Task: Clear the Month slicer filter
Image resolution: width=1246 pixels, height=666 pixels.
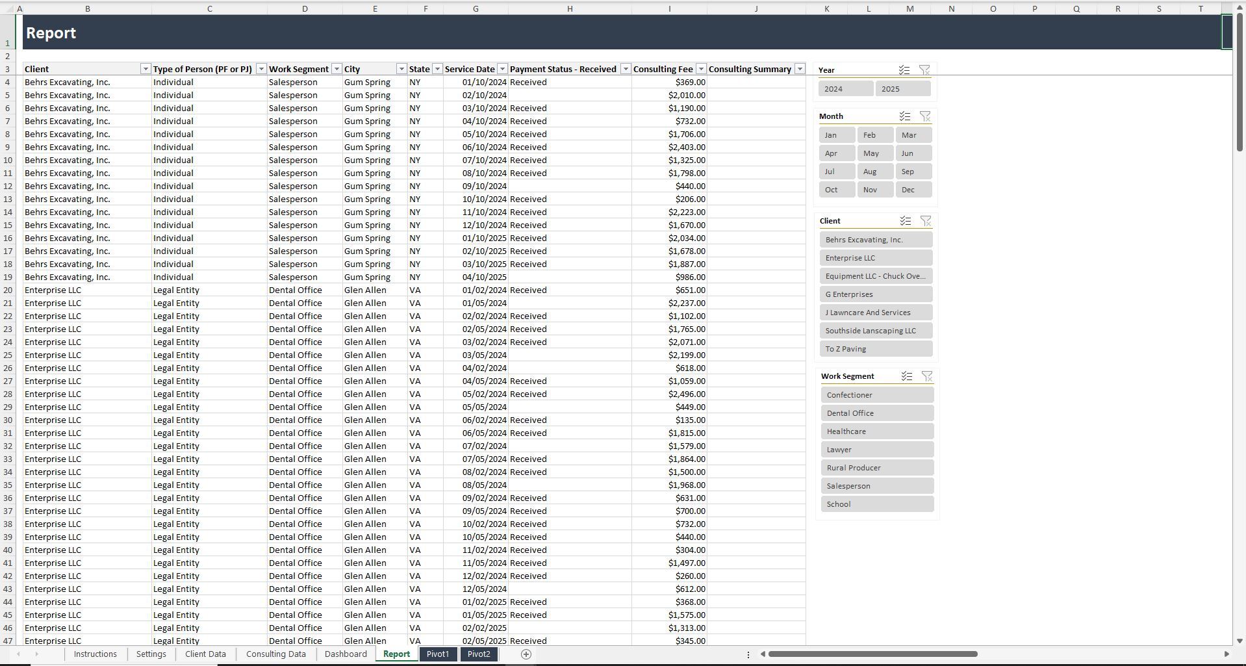Action: [x=926, y=116]
